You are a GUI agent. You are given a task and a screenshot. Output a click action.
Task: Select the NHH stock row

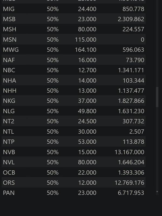pyautogui.click(x=73, y=91)
